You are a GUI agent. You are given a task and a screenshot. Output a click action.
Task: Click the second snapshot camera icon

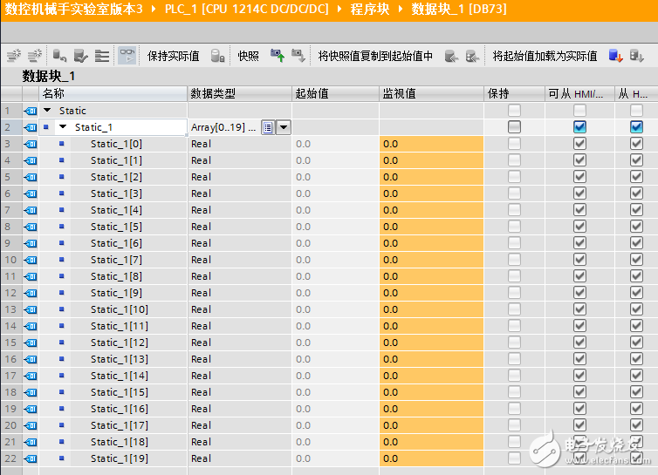[x=298, y=56]
